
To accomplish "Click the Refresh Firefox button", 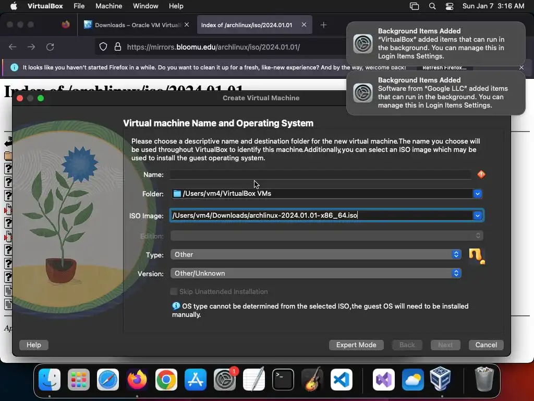I will [444, 67].
